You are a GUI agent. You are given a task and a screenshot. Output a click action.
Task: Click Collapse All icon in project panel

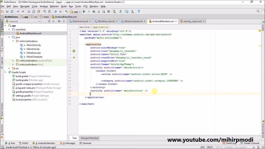(53, 21)
